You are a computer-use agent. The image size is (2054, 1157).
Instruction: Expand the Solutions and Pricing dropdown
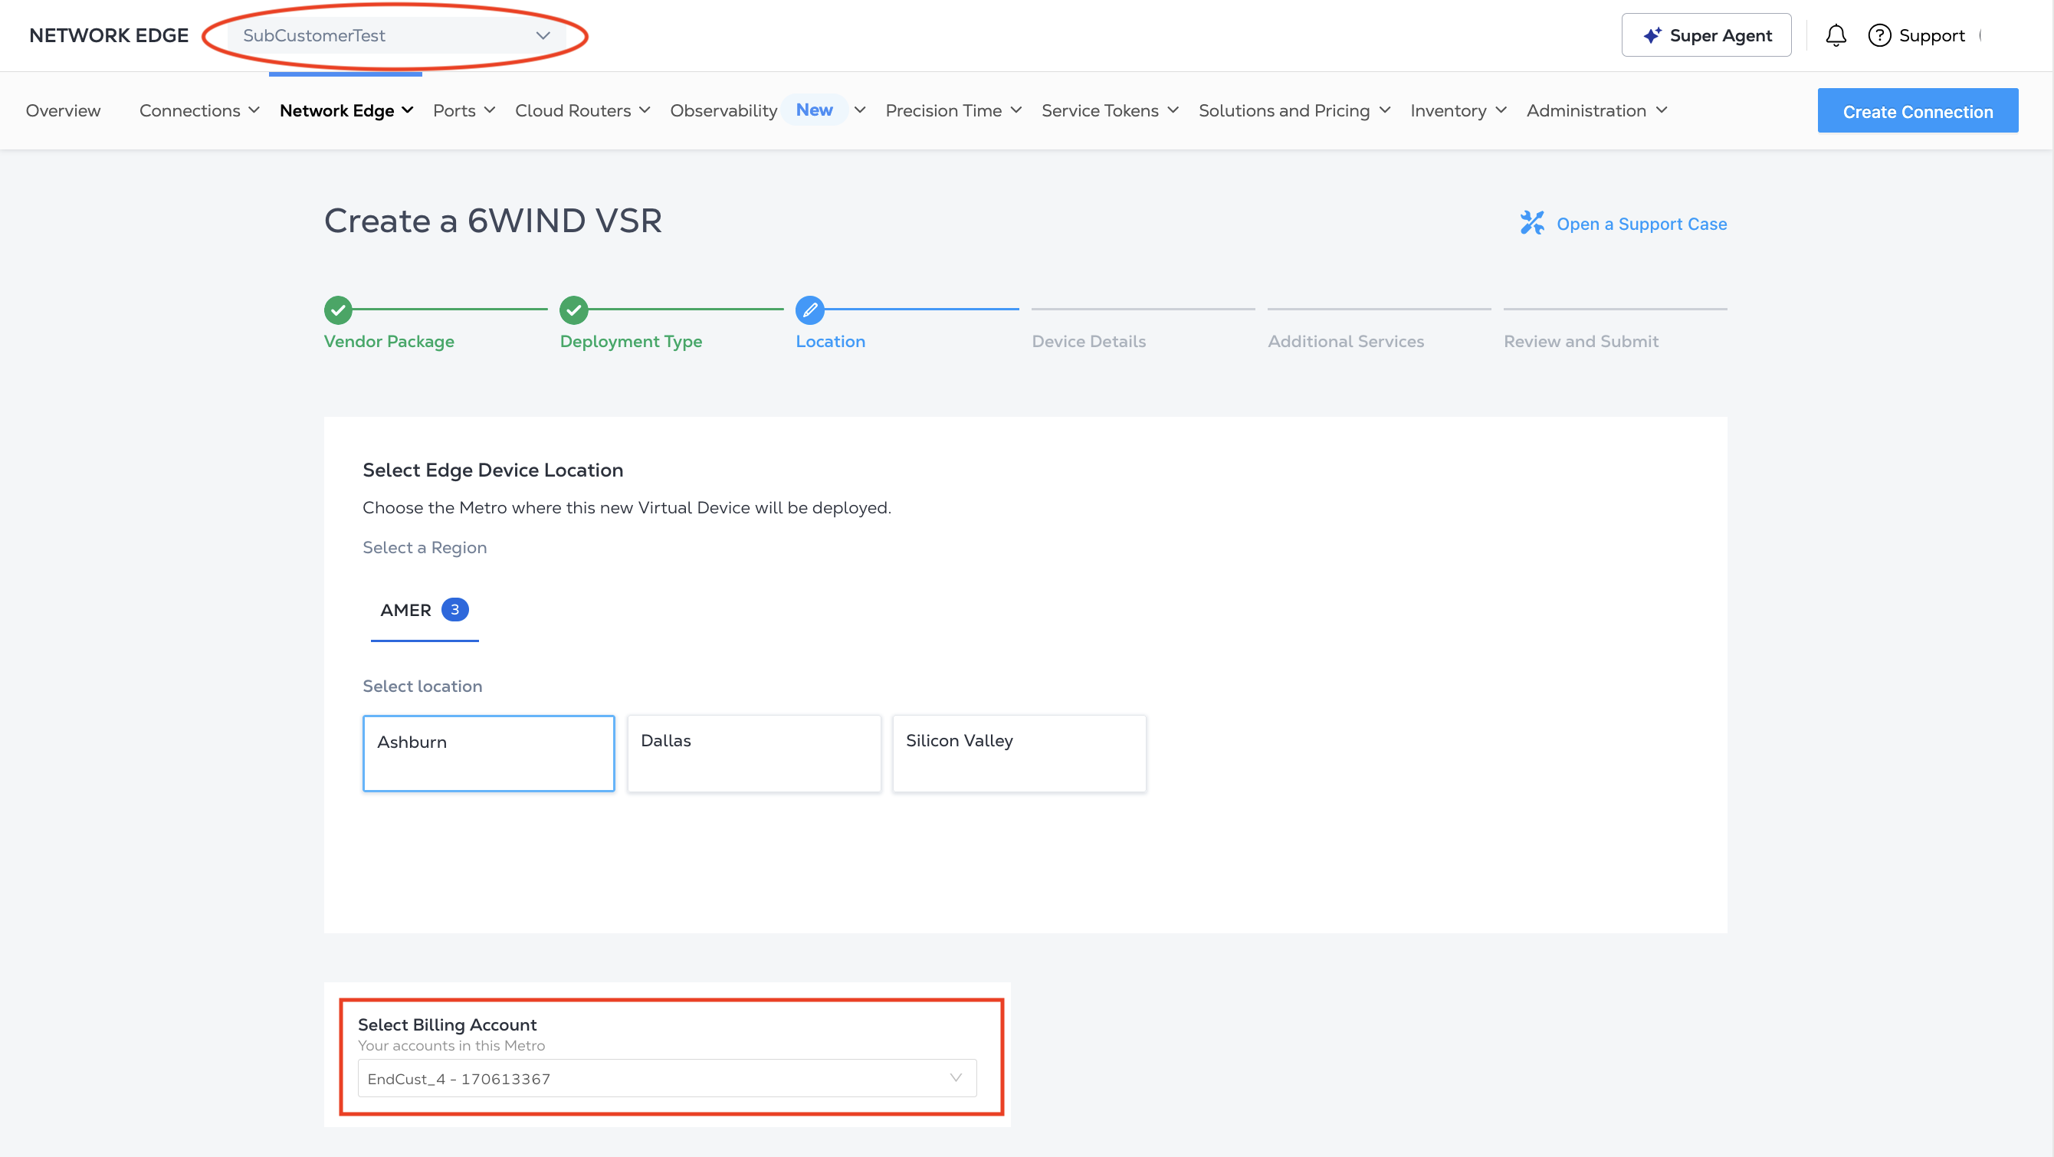point(1295,111)
